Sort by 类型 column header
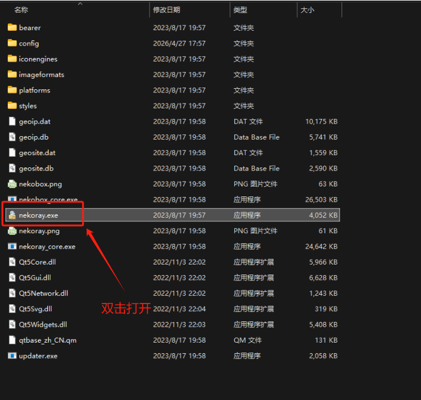Image resolution: width=421 pixels, height=400 pixels. 240,10
